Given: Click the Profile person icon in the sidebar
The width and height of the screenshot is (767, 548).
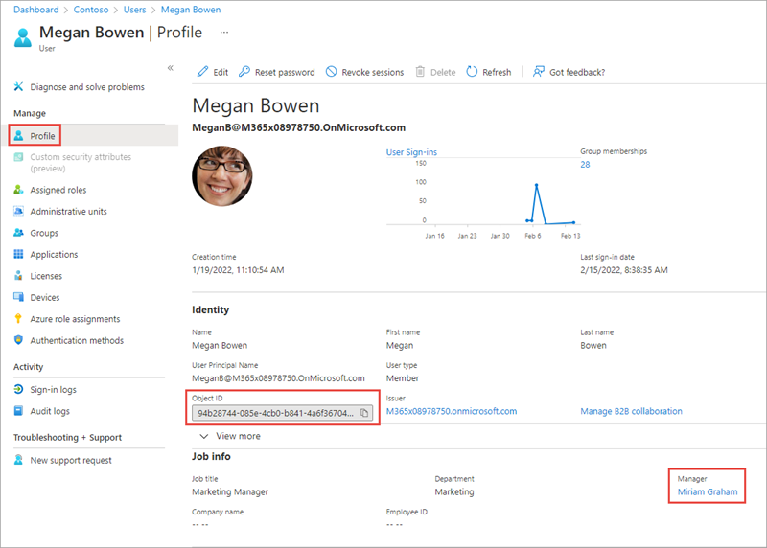Looking at the screenshot, I should point(18,135).
